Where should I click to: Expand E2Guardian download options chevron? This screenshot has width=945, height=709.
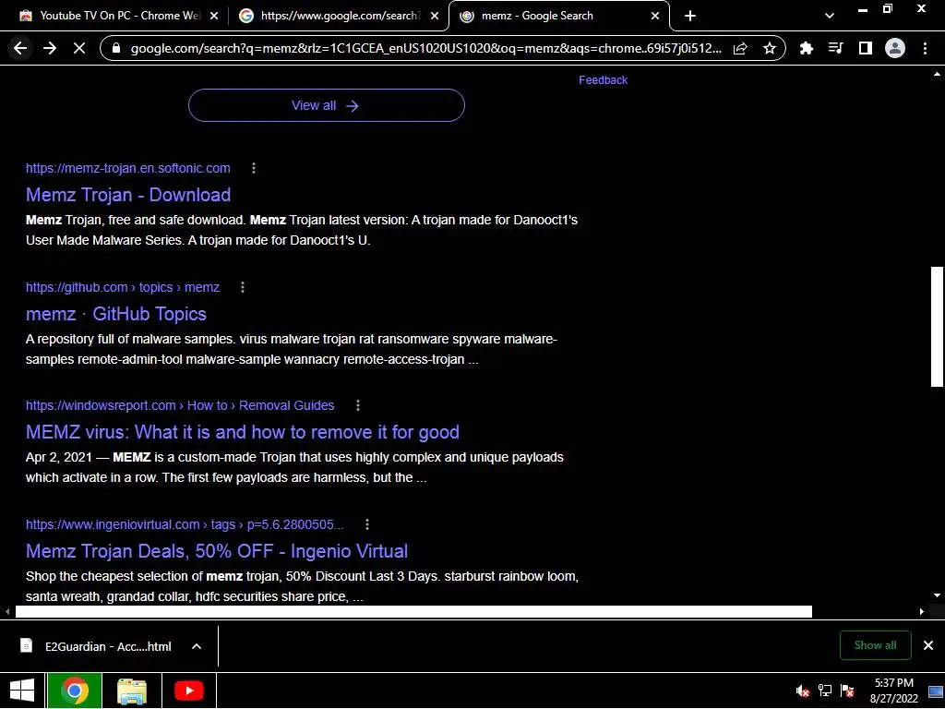(x=197, y=646)
